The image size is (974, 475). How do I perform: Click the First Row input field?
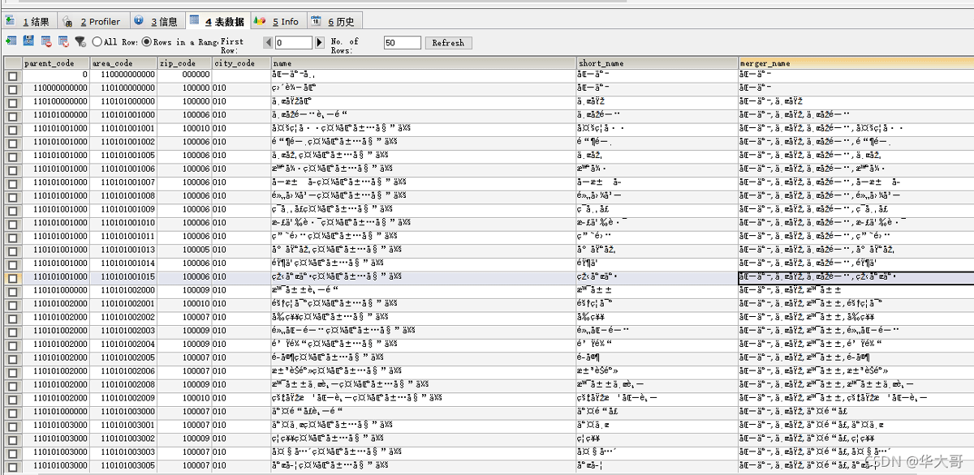point(293,43)
